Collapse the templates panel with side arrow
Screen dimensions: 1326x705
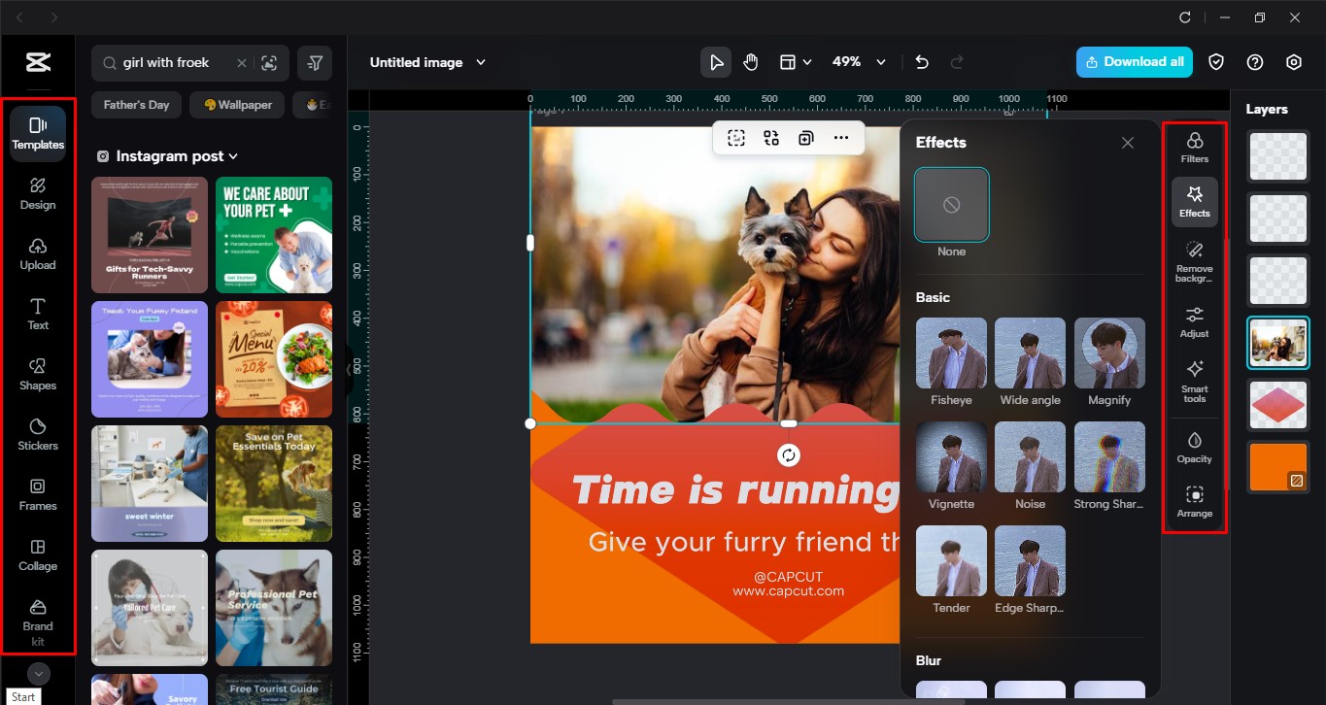click(x=350, y=369)
